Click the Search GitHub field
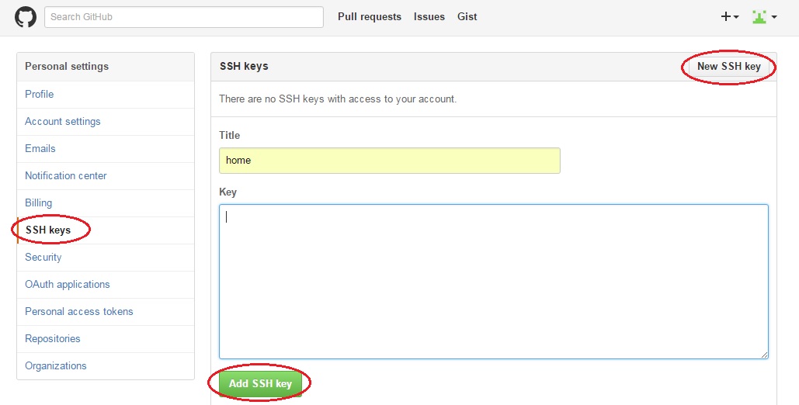799x405 pixels. [x=184, y=17]
